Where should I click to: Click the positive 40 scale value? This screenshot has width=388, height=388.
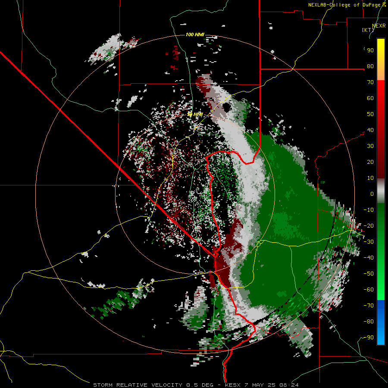pos(370,130)
